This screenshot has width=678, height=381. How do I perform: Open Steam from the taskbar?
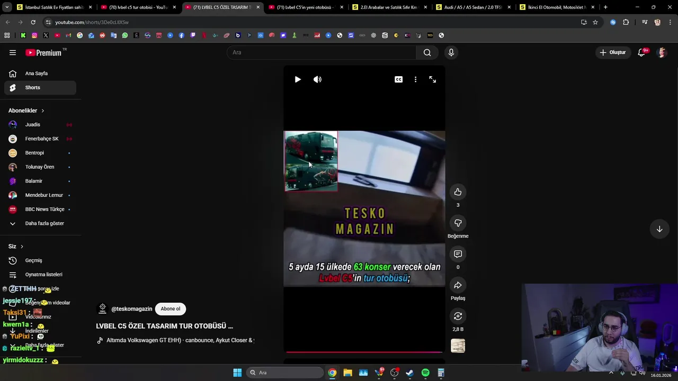[409, 373]
